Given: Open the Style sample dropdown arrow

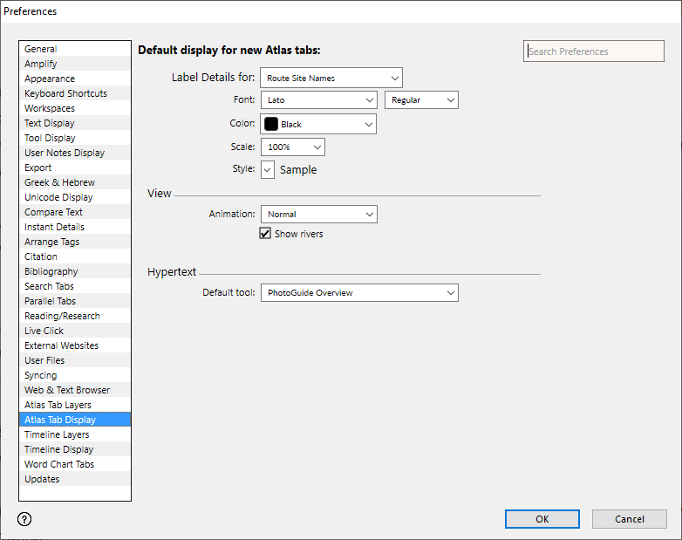Looking at the screenshot, I should pos(268,169).
